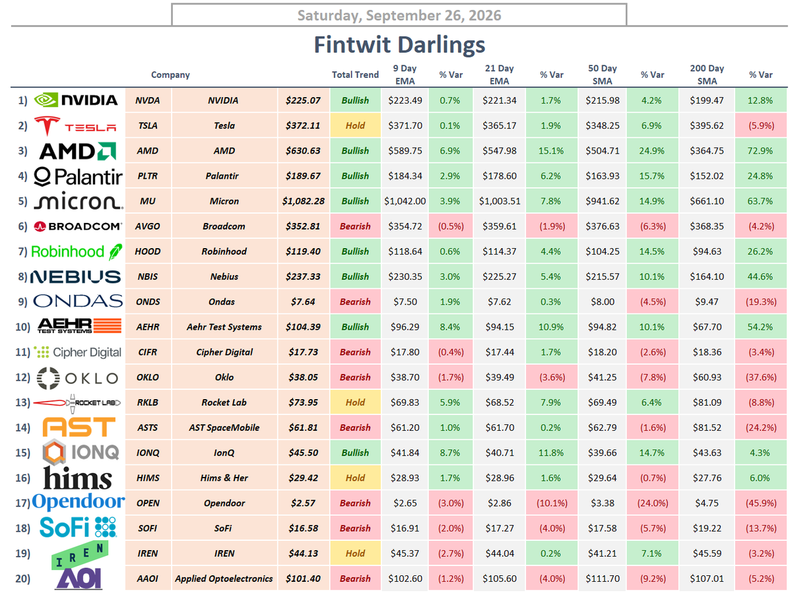792x597 pixels.
Task: Select AMD price $630.63
Action: coord(303,150)
